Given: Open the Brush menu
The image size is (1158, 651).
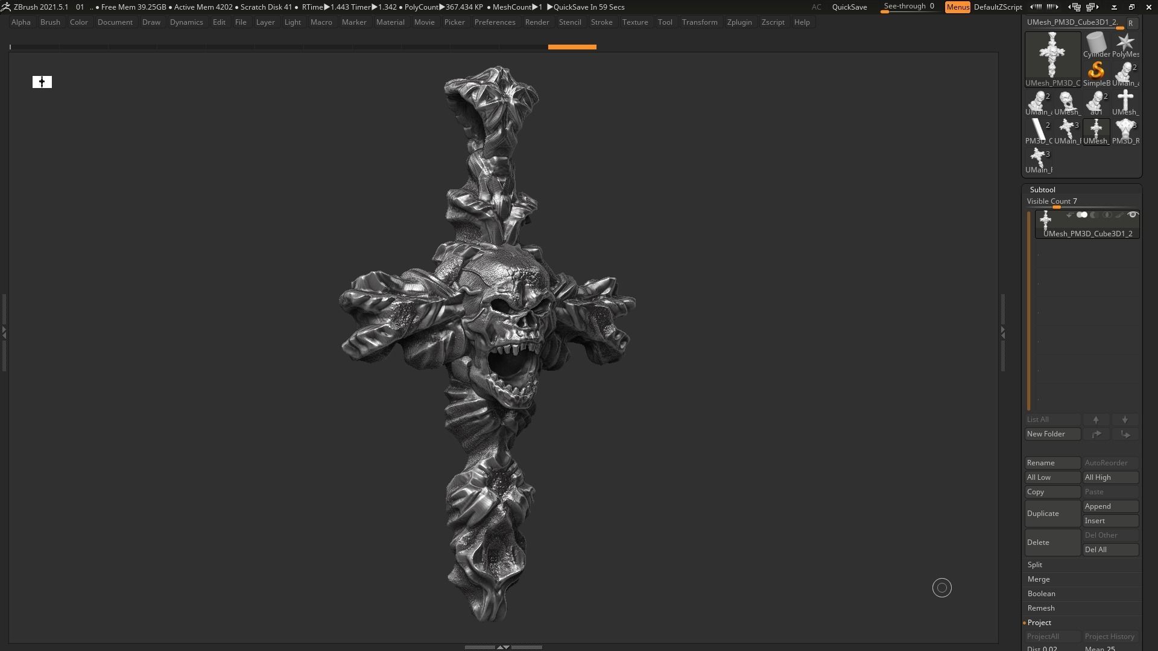Looking at the screenshot, I should point(50,22).
